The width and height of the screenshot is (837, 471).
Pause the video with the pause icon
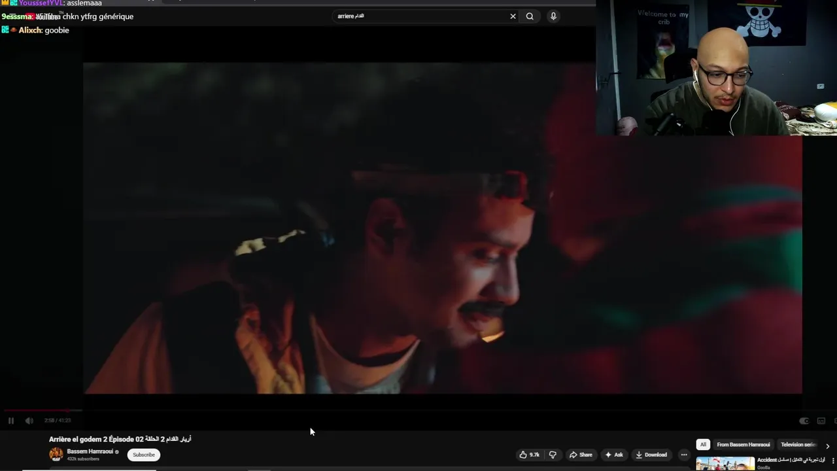[11, 421]
